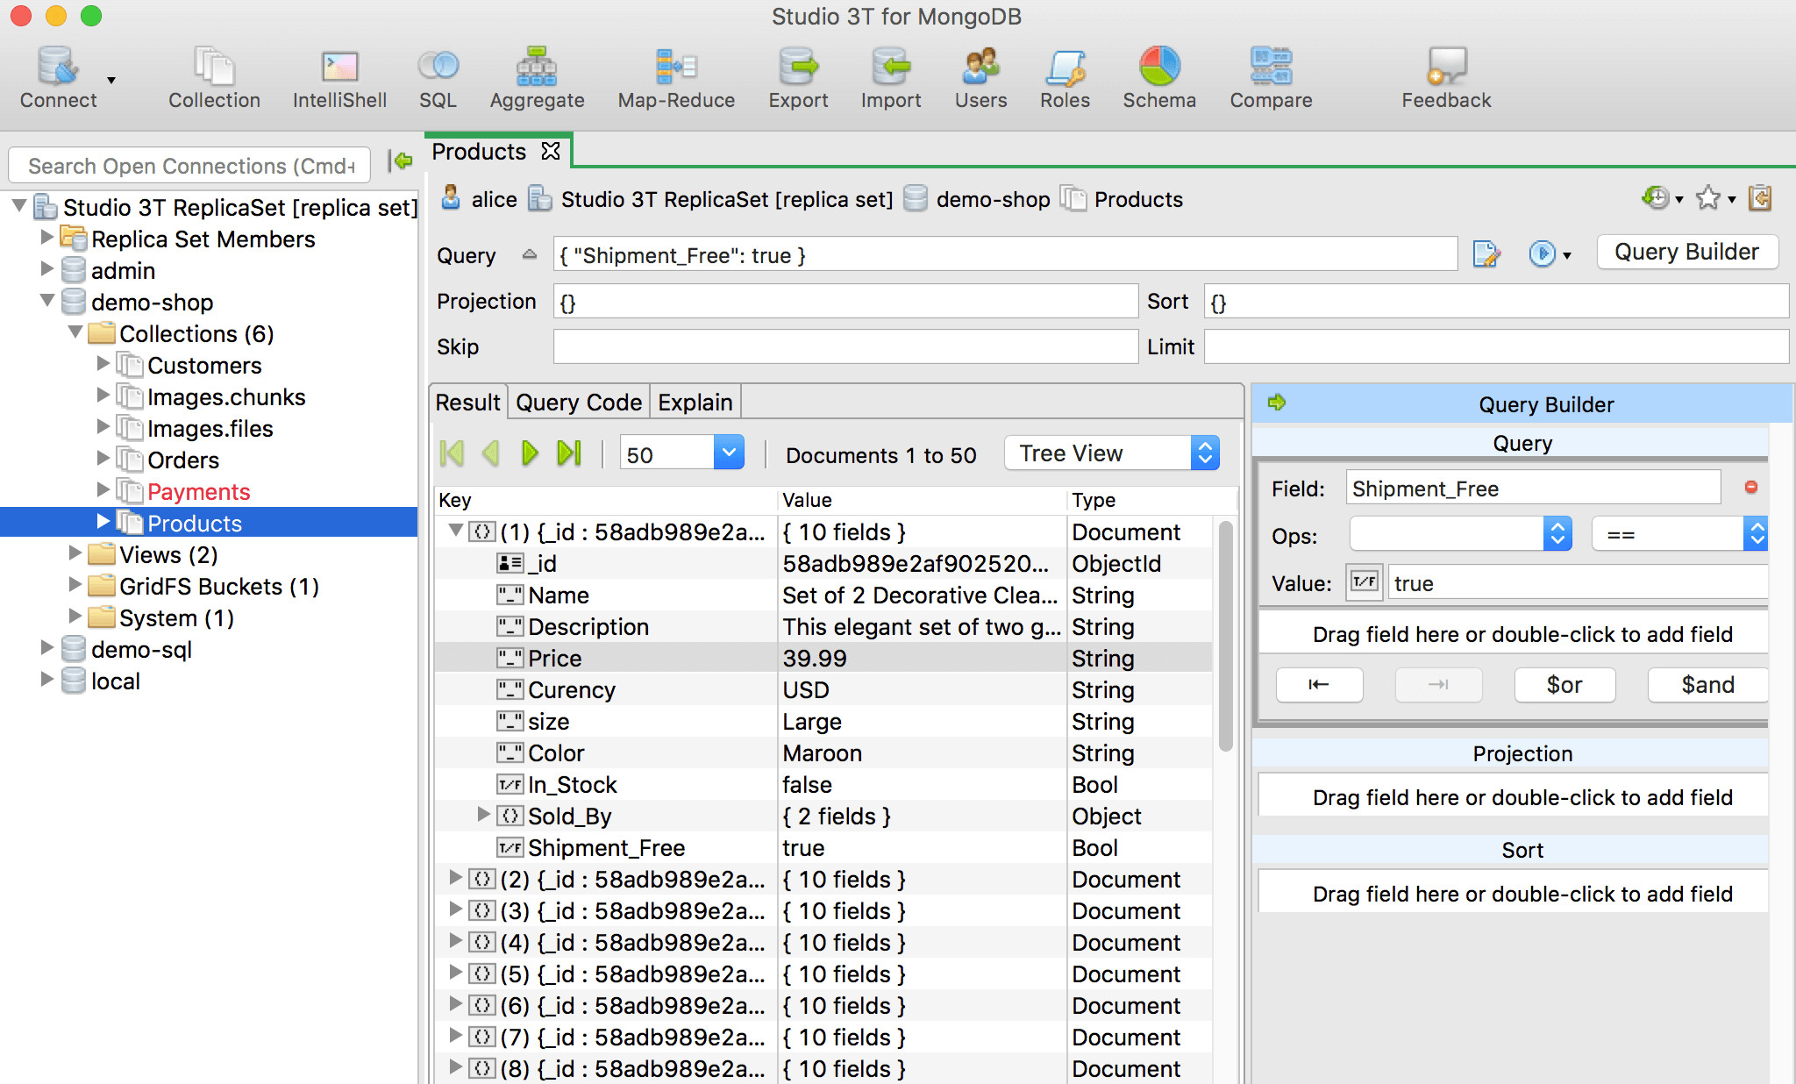Hide the Query Builder panel arrow
This screenshot has height=1084, width=1796.
pyautogui.click(x=1277, y=403)
